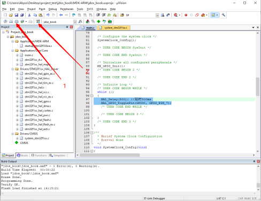Viewport: 261px width, 201px height.
Task: Cut selection using the scissors icon
Action: click(x=29, y=15)
